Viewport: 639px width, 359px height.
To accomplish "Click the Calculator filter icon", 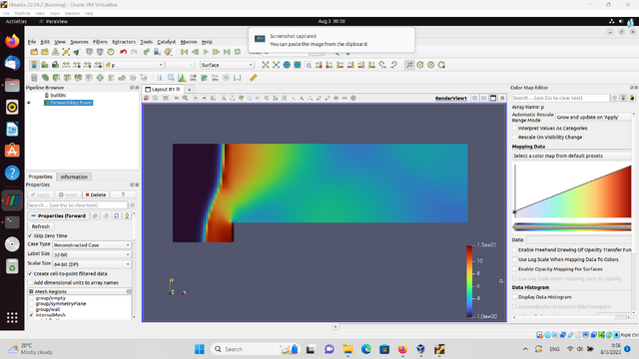I will point(34,78).
